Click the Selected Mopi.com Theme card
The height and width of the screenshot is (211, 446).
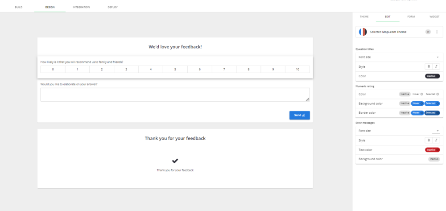[399, 32]
